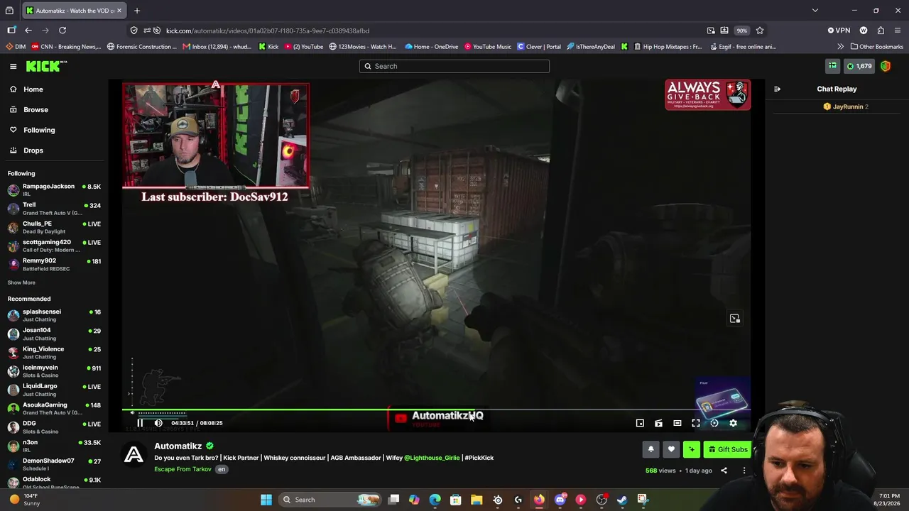Focus the Kick search field
909x511 pixels.
pos(454,66)
